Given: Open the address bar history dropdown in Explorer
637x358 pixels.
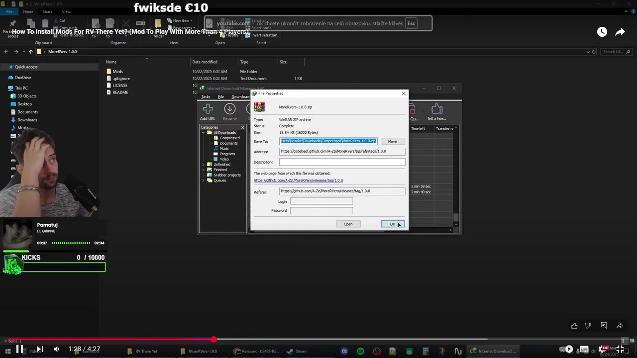Looking at the screenshot, I should click(588, 52).
